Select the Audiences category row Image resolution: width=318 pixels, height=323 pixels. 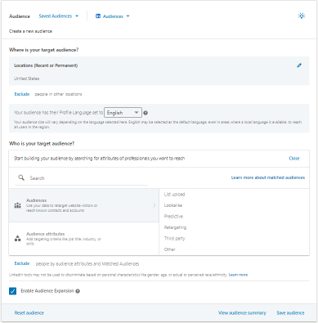84,205
